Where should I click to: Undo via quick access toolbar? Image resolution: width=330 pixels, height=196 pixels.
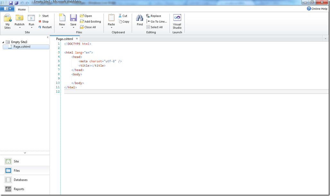pos(22,3)
